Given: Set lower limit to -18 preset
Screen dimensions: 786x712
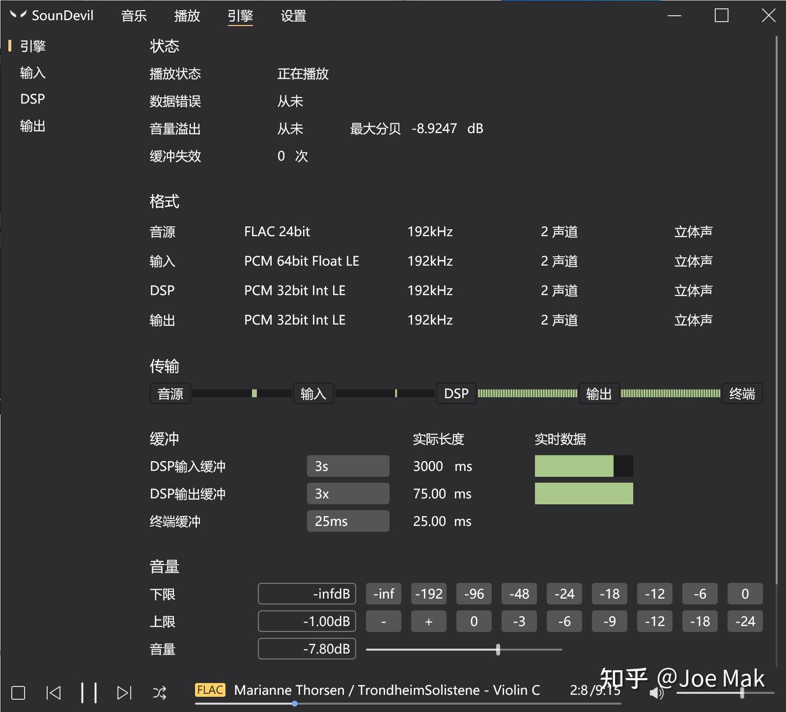Looking at the screenshot, I should [x=610, y=594].
